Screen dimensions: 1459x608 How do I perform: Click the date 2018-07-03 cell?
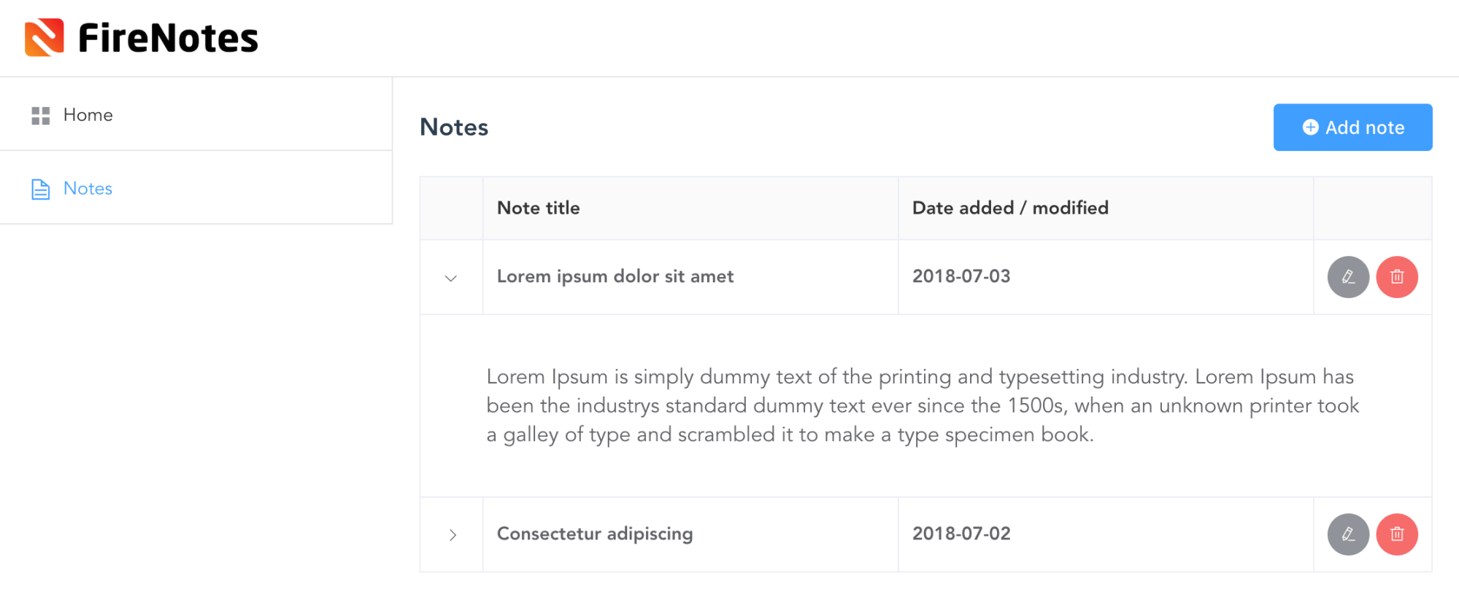961,276
